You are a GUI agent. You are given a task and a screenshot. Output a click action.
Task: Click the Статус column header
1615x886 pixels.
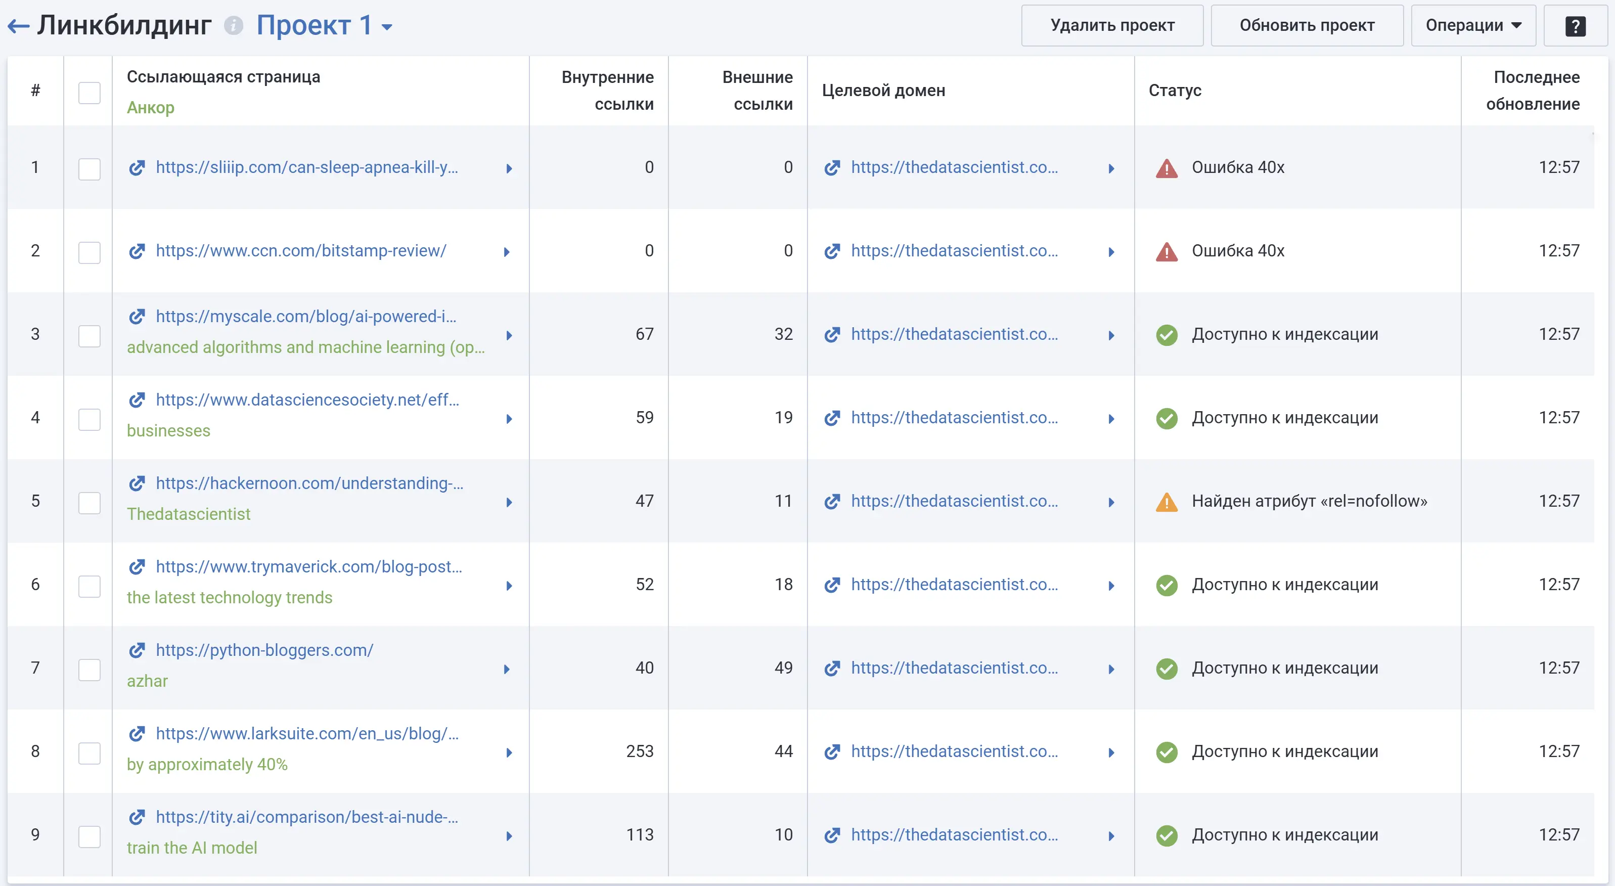click(1174, 91)
